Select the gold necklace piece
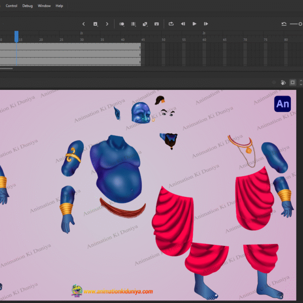Image resolution: width=303 pixels, height=303 pixels. click(242, 150)
